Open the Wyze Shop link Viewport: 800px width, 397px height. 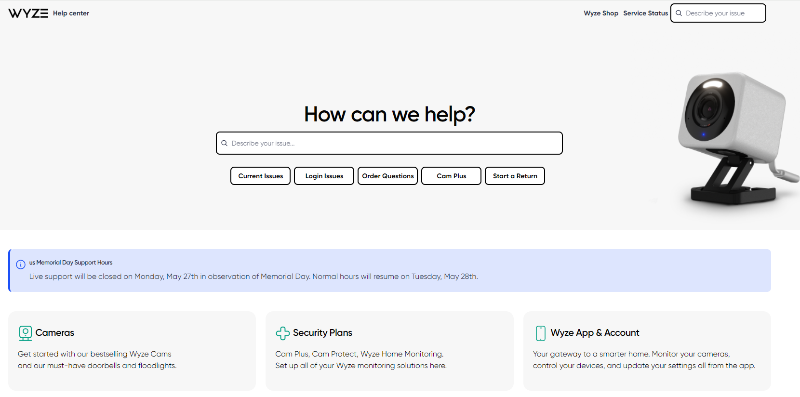coord(600,13)
